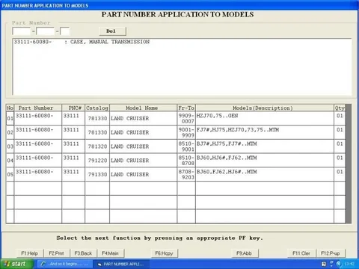This screenshot has height=269, width=359.
Task: Click catalog 791330 cell
Action: (97, 174)
